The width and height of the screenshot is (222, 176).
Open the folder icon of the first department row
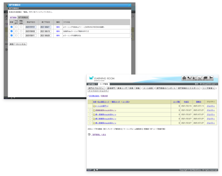point(94,110)
